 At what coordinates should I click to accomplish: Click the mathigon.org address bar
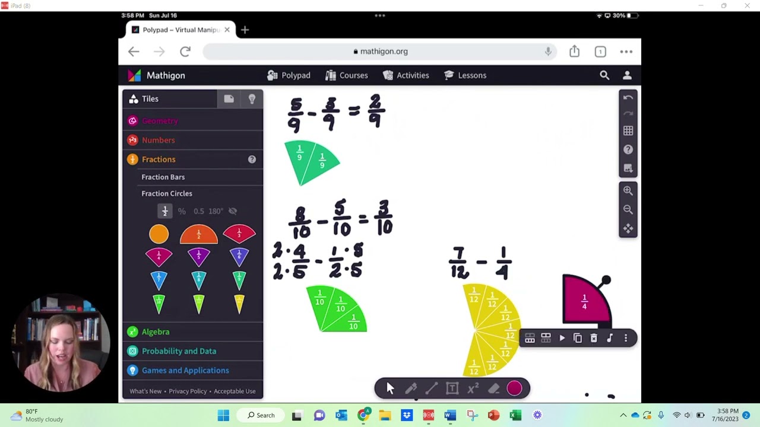pyautogui.click(x=380, y=52)
